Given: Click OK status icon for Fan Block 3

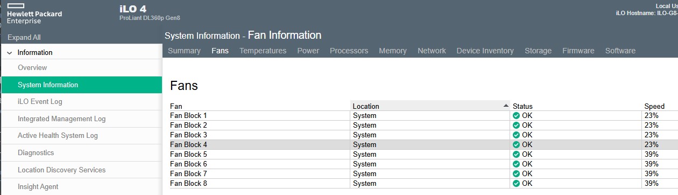Looking at the screenshot, I should (516, 135).
